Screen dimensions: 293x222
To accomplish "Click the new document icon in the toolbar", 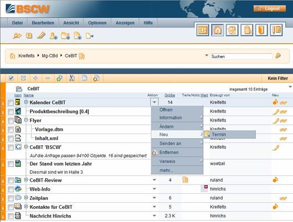I will coord(78,35).
